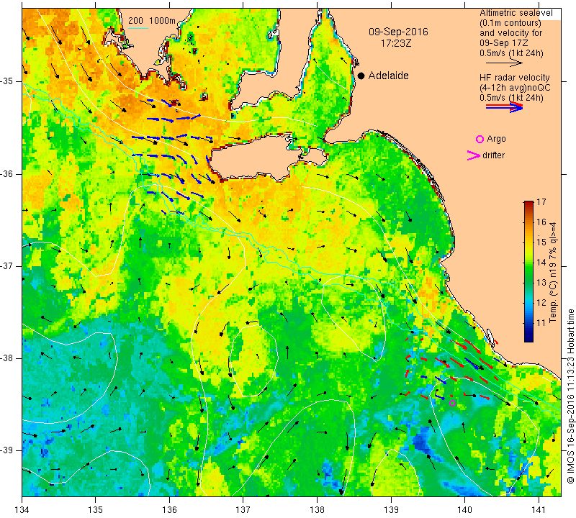Click the 11 value on temperature scale
This screenshot has width=576, height=518.
point(541,323)
